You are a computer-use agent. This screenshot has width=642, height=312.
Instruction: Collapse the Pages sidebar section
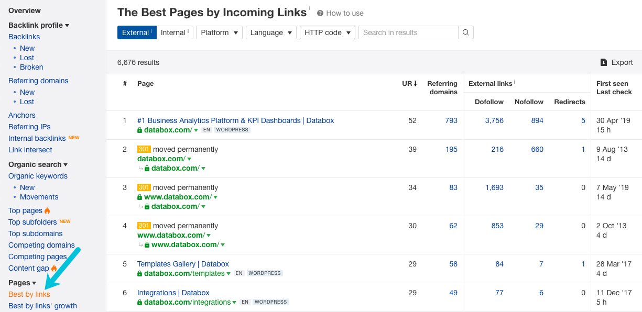pos(22,283)
